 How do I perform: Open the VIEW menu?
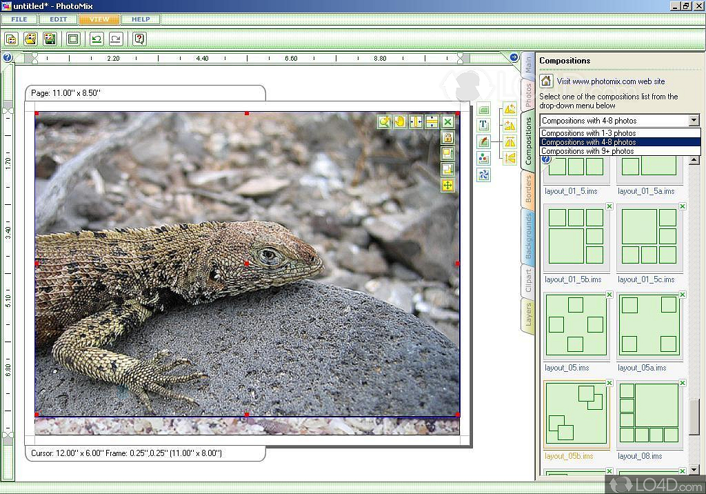pyautogui.click(x=99, y=19)
